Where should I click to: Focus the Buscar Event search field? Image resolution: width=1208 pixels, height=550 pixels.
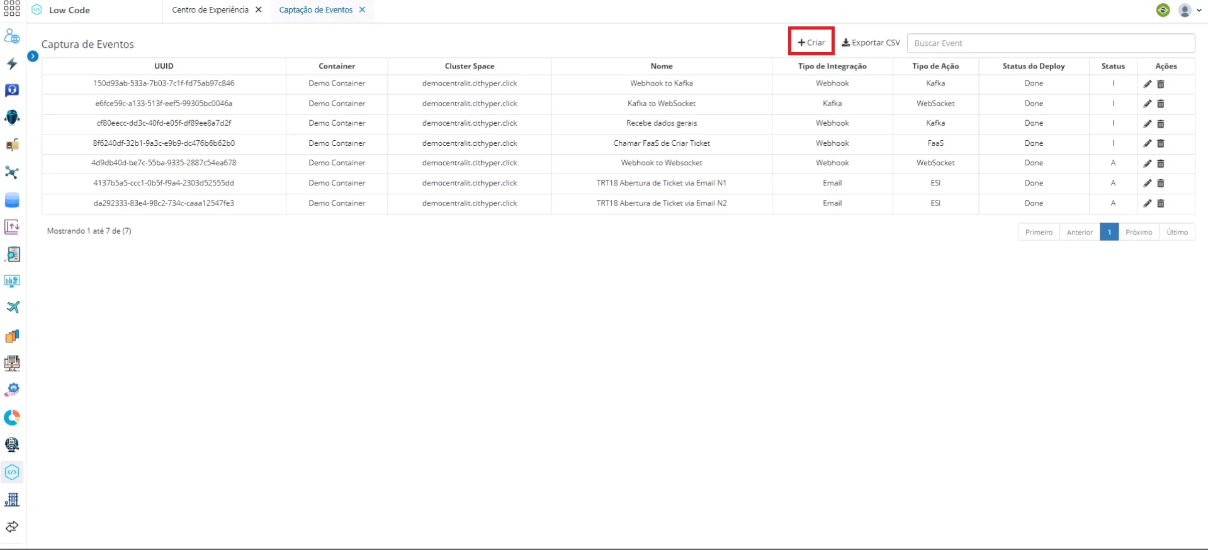click(1051, 43)
